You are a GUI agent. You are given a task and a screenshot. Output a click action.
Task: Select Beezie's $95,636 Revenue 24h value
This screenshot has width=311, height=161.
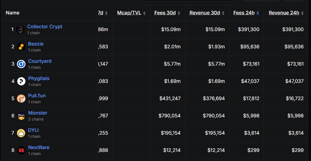click(294, 46)
